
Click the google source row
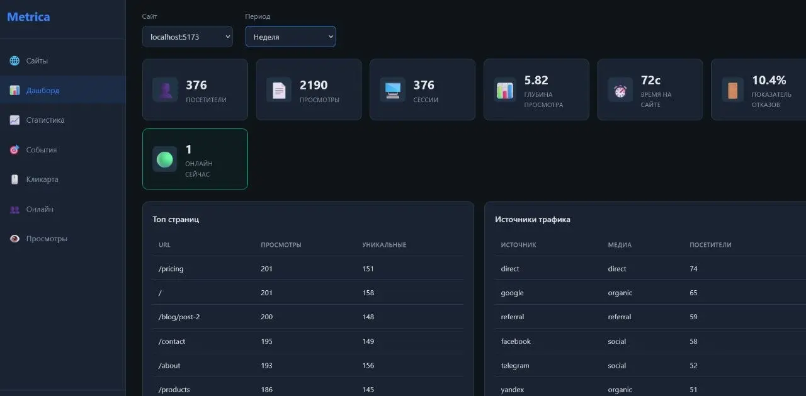tap(650, 293)
